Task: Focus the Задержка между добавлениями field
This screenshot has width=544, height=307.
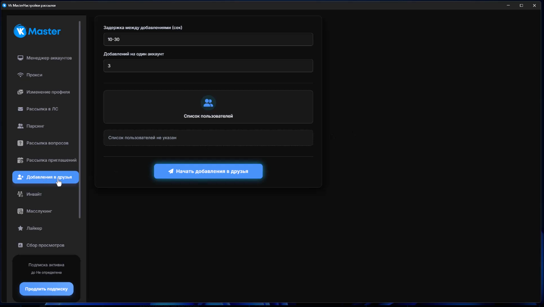Action: coord(208,40)
